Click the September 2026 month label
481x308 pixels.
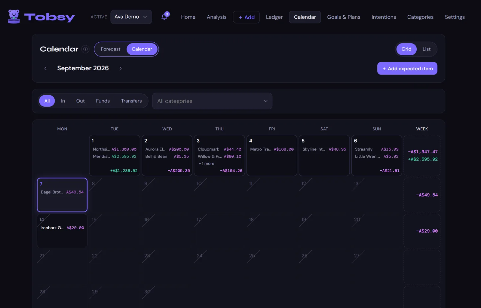tap(83, 69)
